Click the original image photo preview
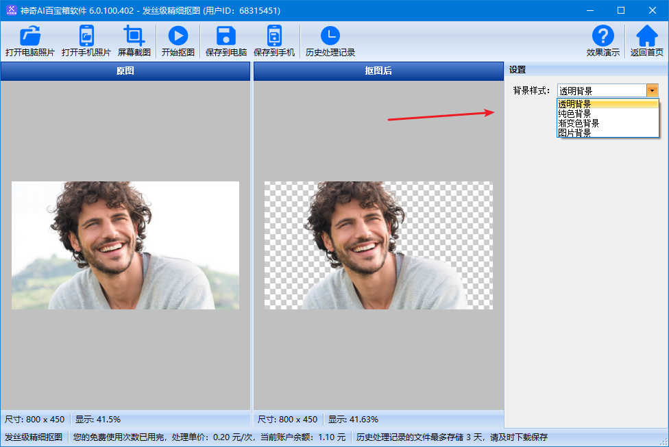The height and width of the screenshot is (447, 669). pyautogui.click(x=125, y=245)
